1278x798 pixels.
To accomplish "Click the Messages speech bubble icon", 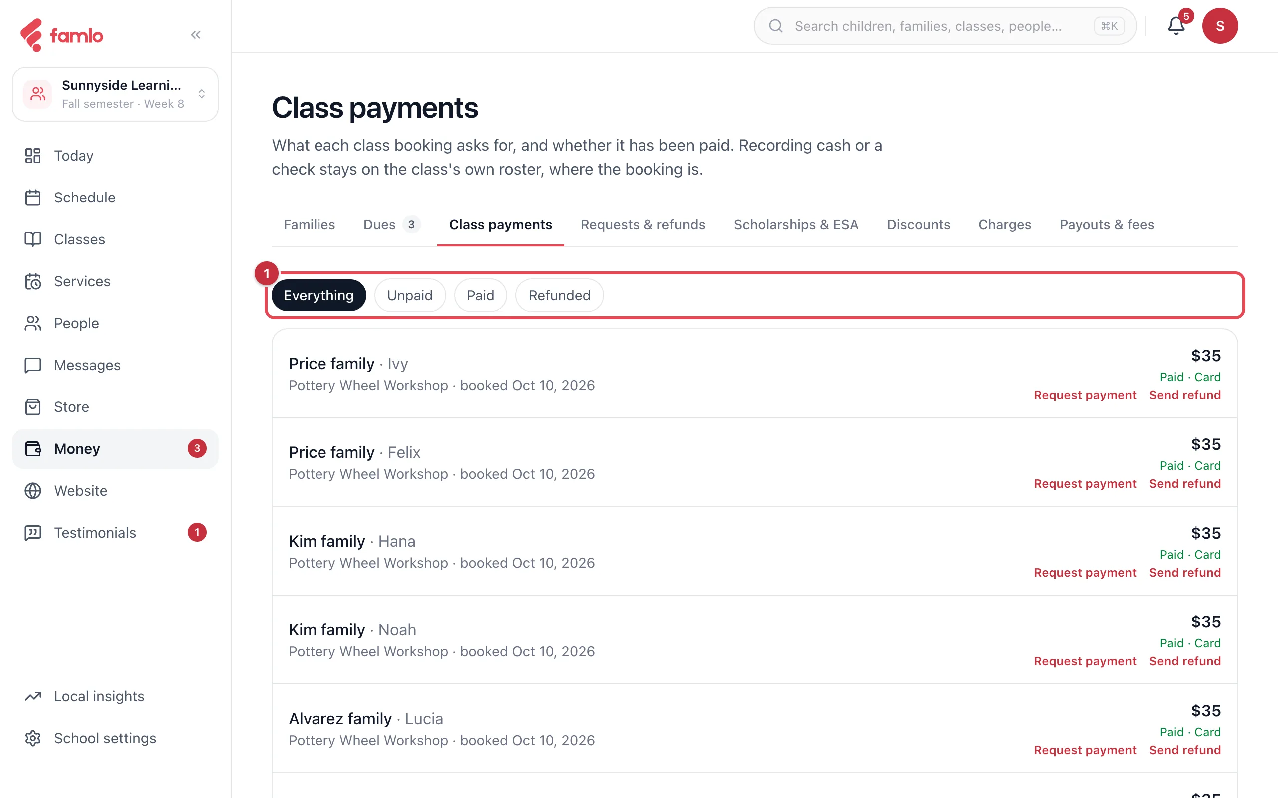I will pos(33,365).
